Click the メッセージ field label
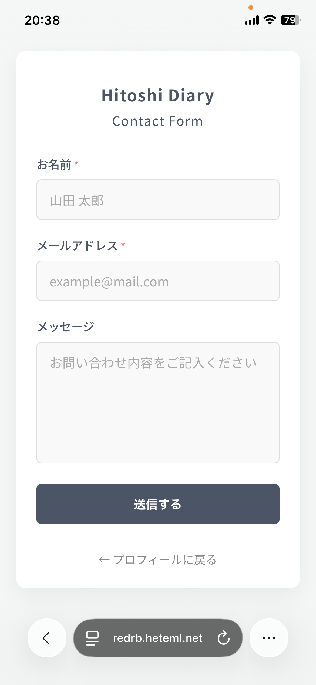The height and width of the screenshot is (685, 316). point(66,327)
